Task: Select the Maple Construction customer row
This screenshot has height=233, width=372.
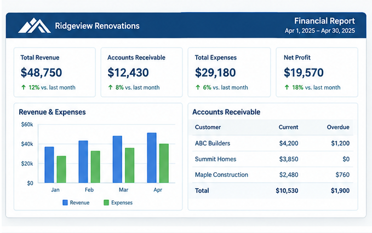Action: tap(273, 175)
